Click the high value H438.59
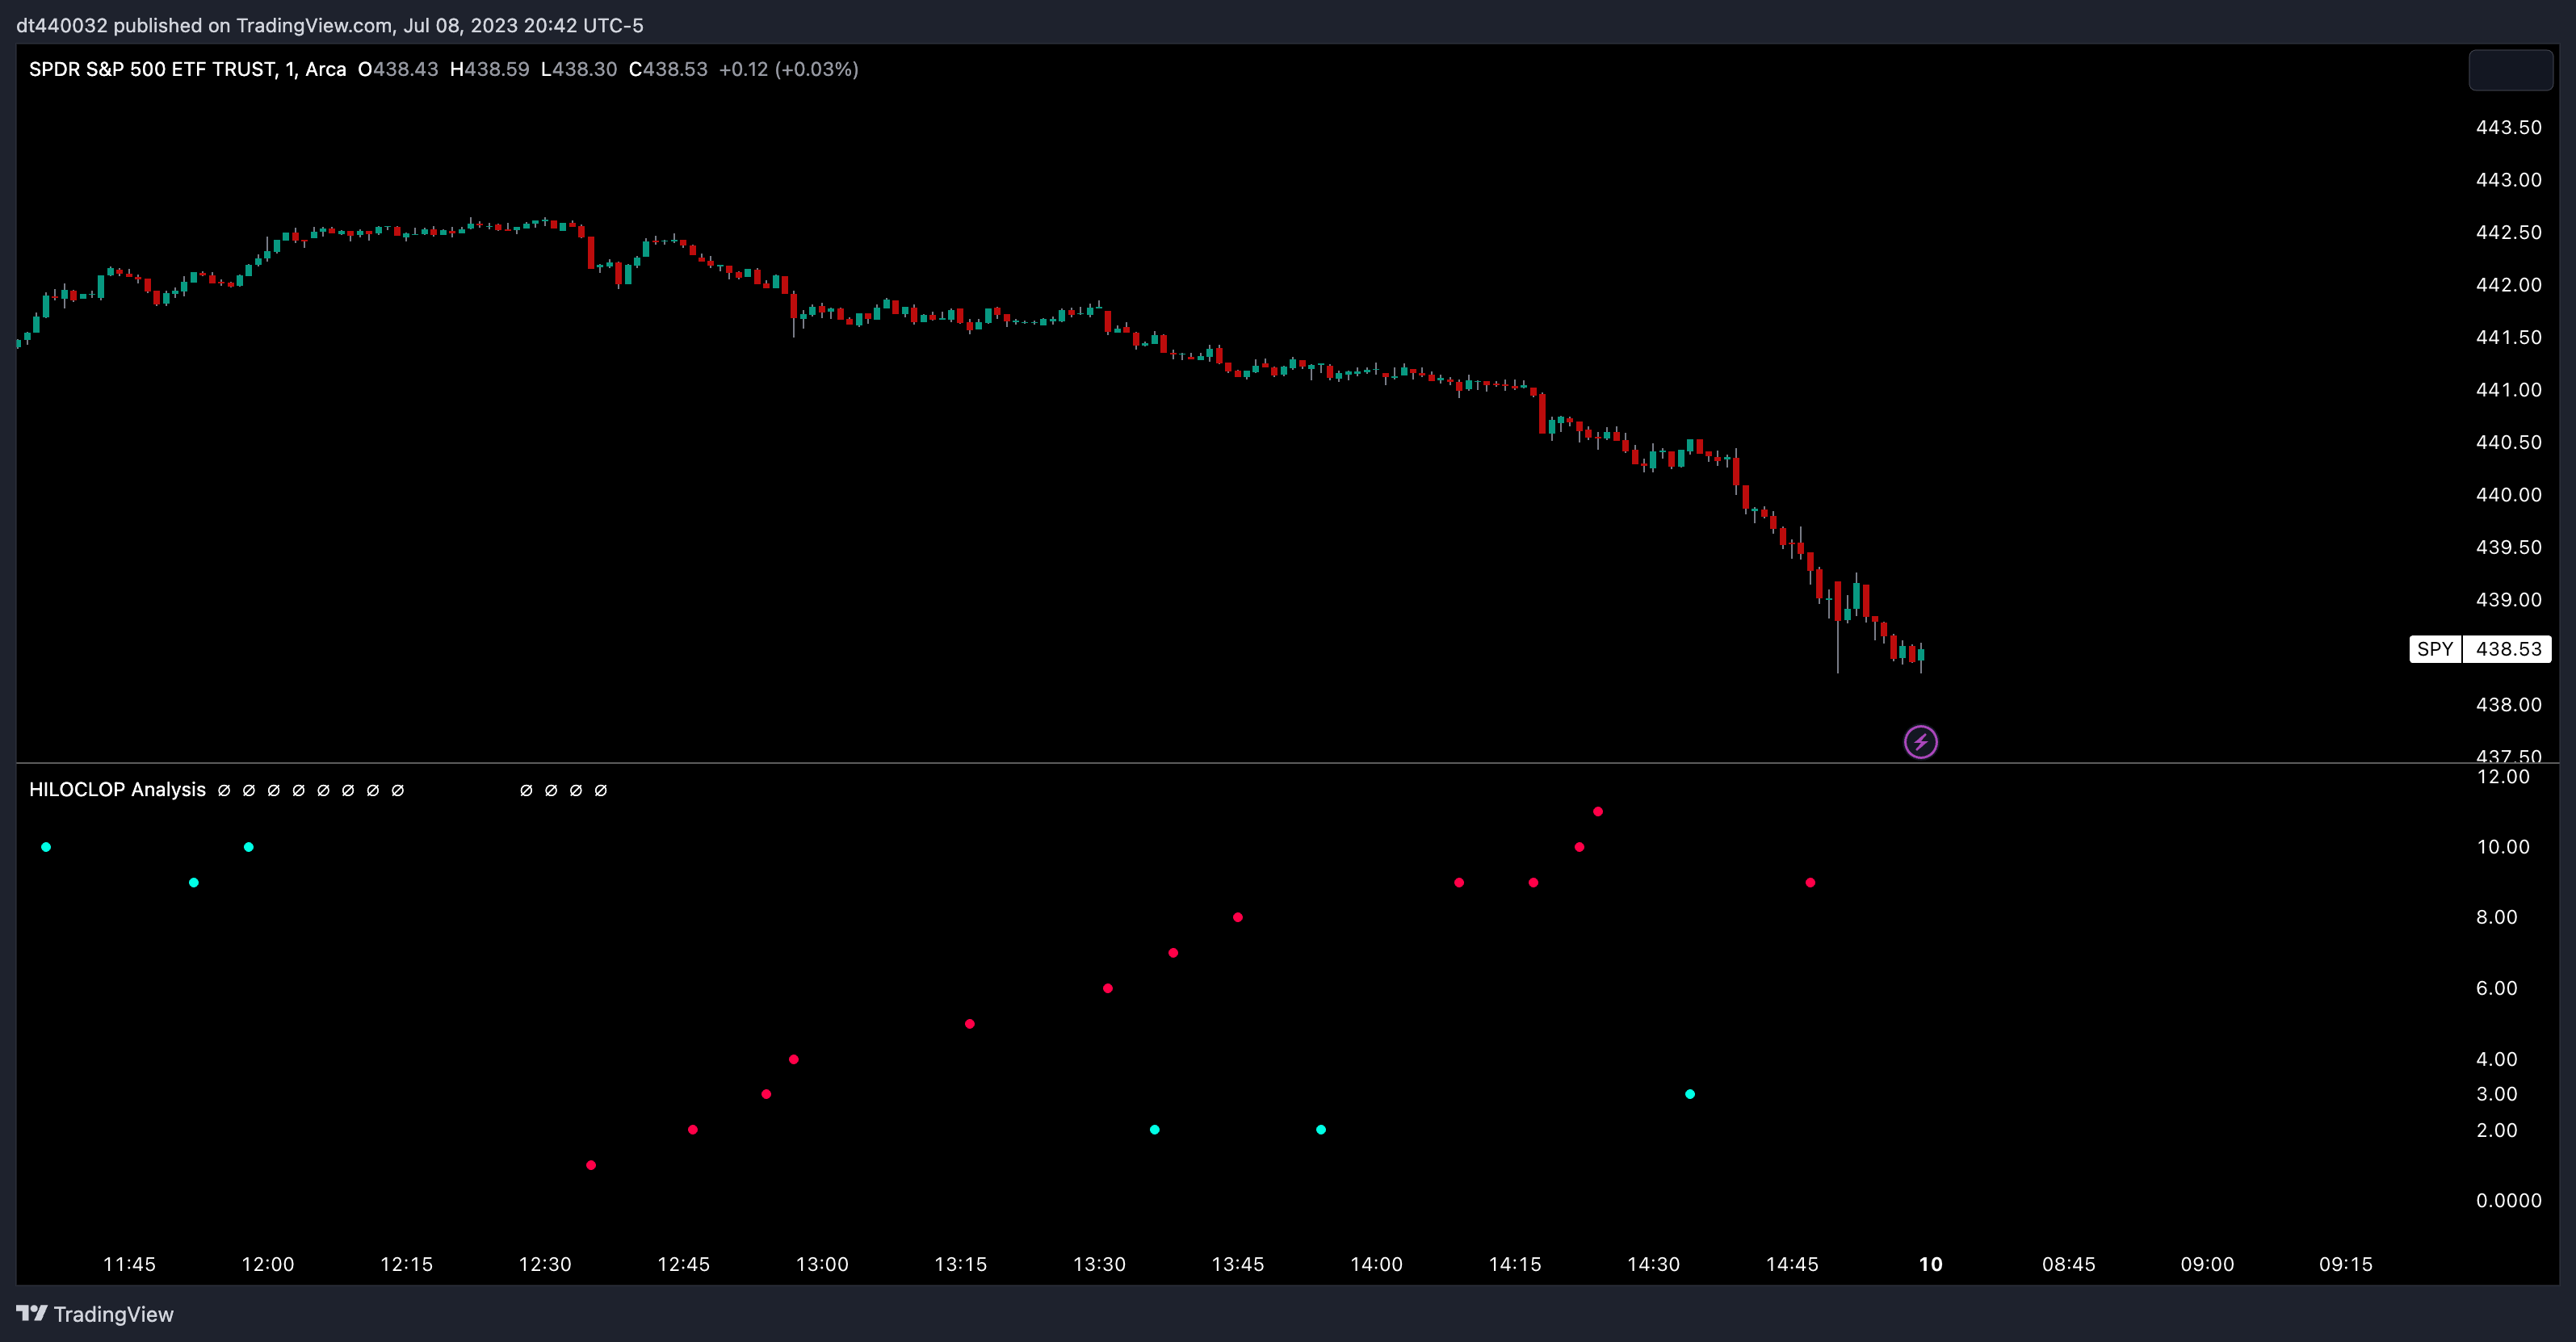This screenshot has height=1342, width=2576. click(x=489, y=69)
